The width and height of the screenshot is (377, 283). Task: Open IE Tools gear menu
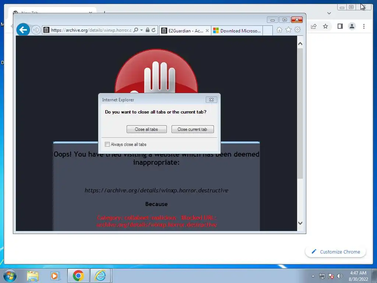297,29
